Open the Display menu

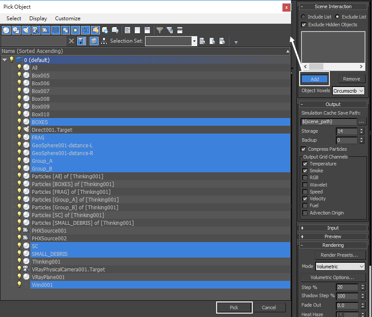tap(38, 18)
